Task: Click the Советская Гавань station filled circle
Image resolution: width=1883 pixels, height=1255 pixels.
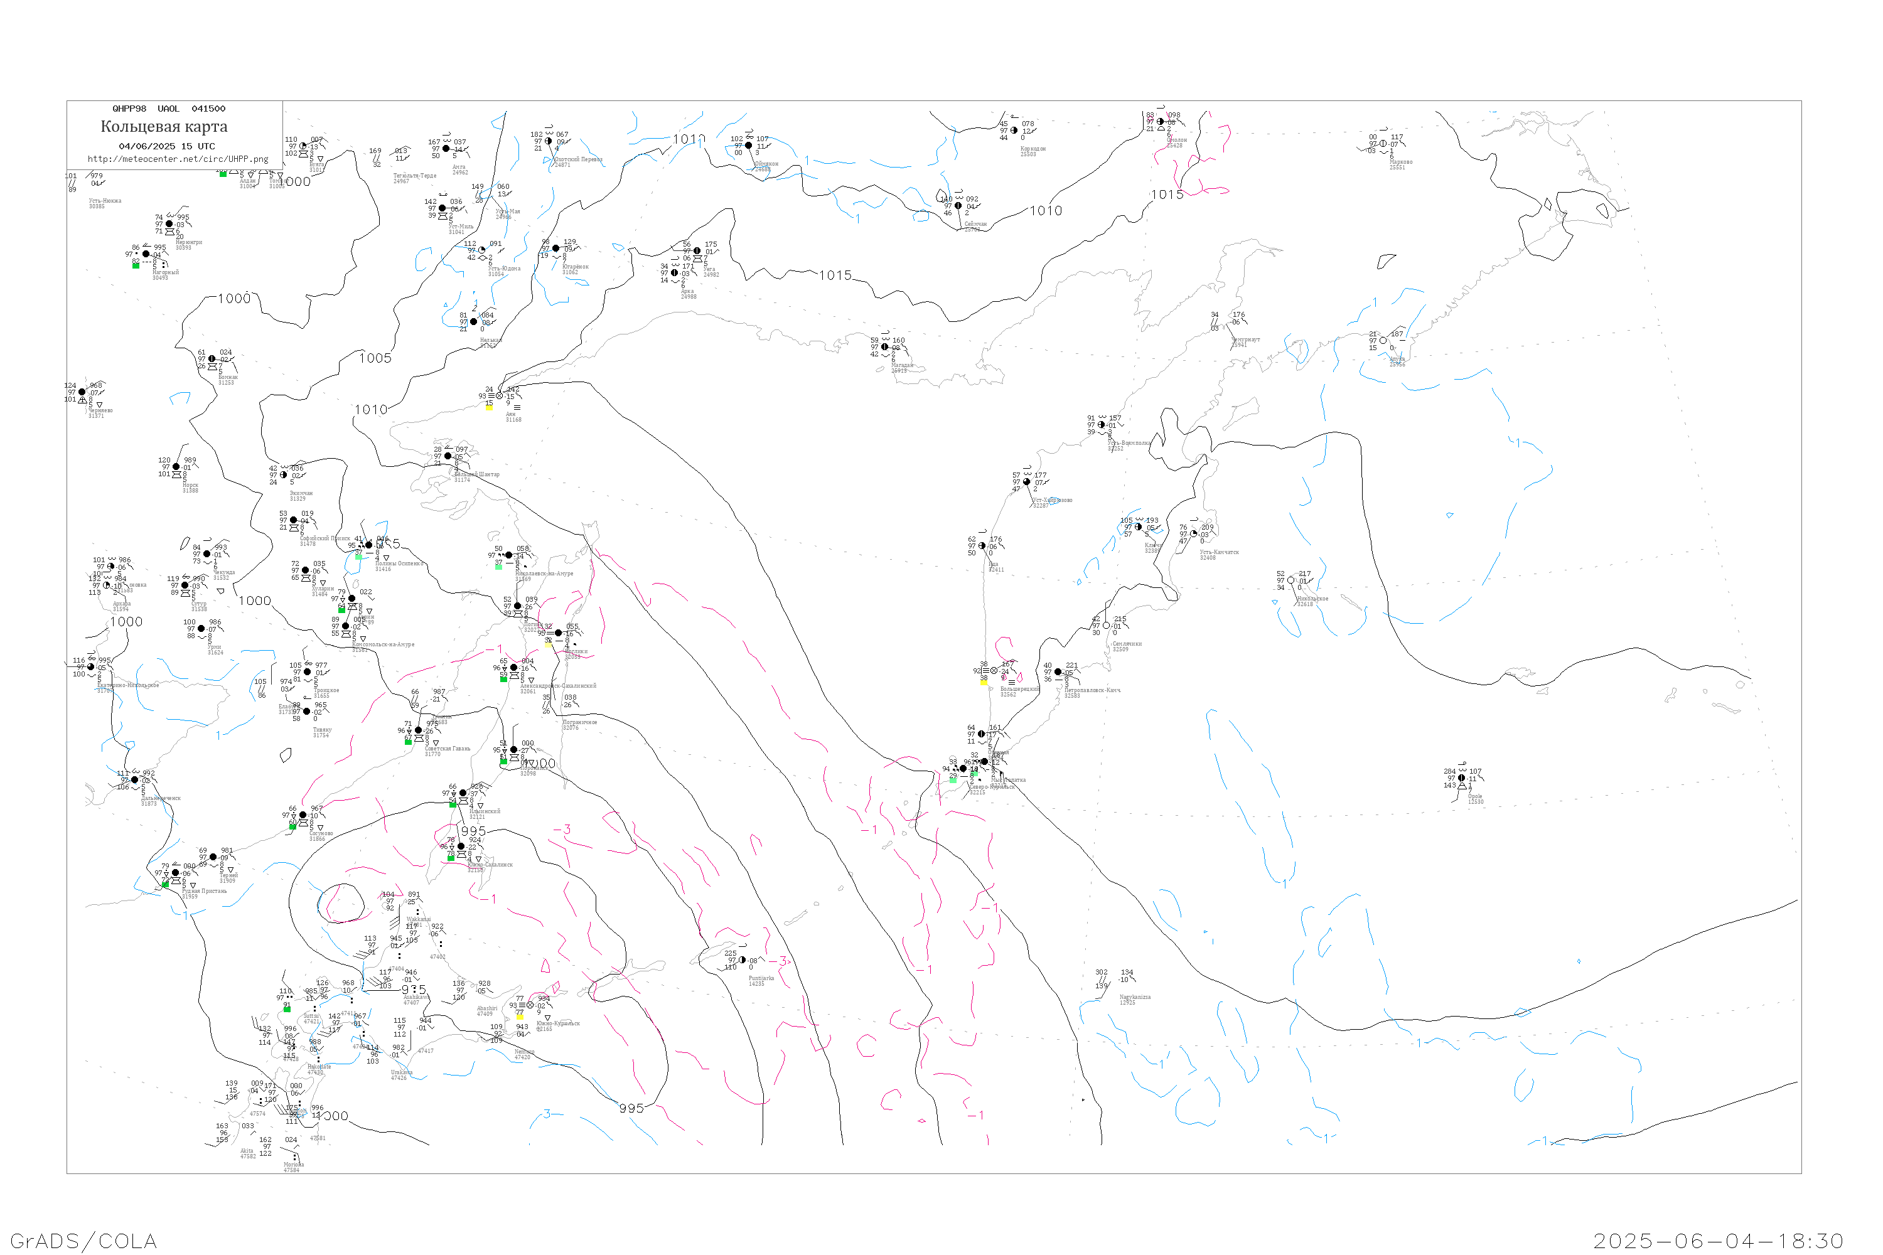Action: 419,730
